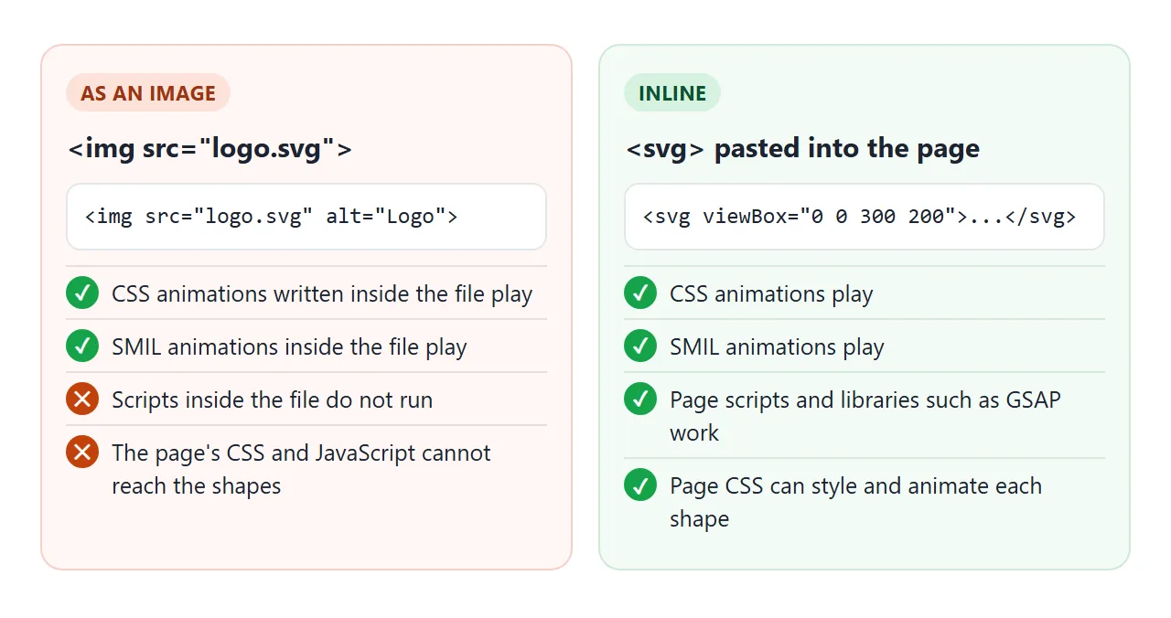Click green check beside 'Page scripts and libraries such as GSAP'
1171x618 pixels.
coord(640,400)
